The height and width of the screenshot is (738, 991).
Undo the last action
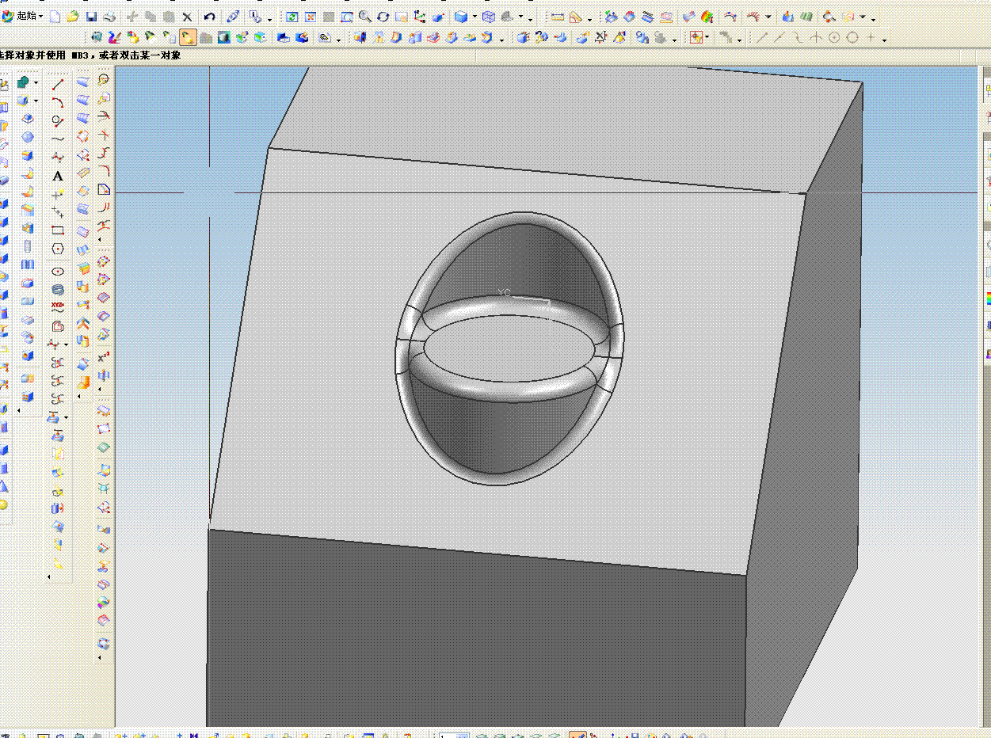tap(209, 17)
